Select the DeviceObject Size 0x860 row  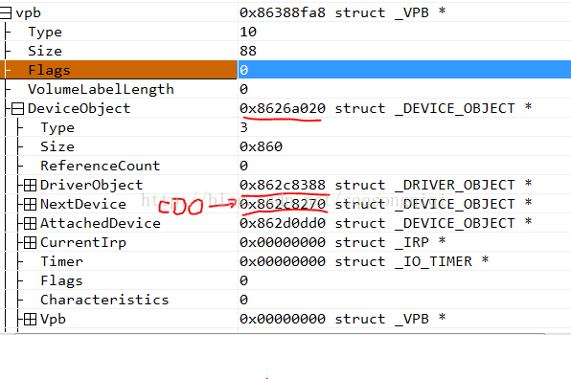(285, 146)
